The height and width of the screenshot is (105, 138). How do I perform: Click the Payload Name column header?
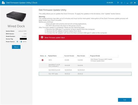tap(52, 56)
